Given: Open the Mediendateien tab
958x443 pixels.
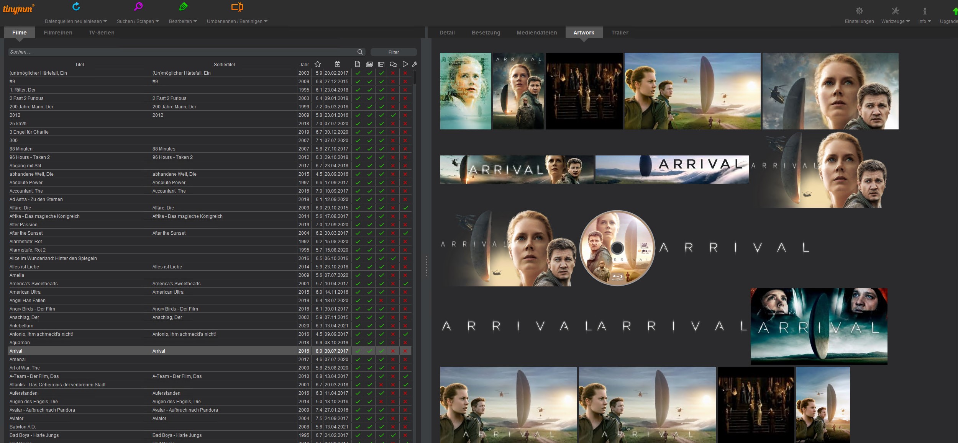Looking at the screenshot, I should click(x=536, y=33).
